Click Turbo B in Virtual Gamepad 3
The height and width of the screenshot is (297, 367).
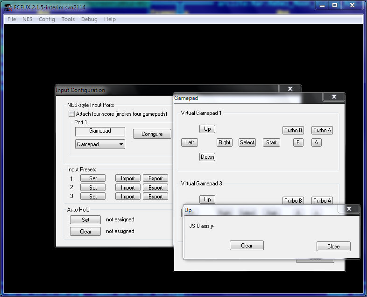pyautogui.click(x=293, y=200)
